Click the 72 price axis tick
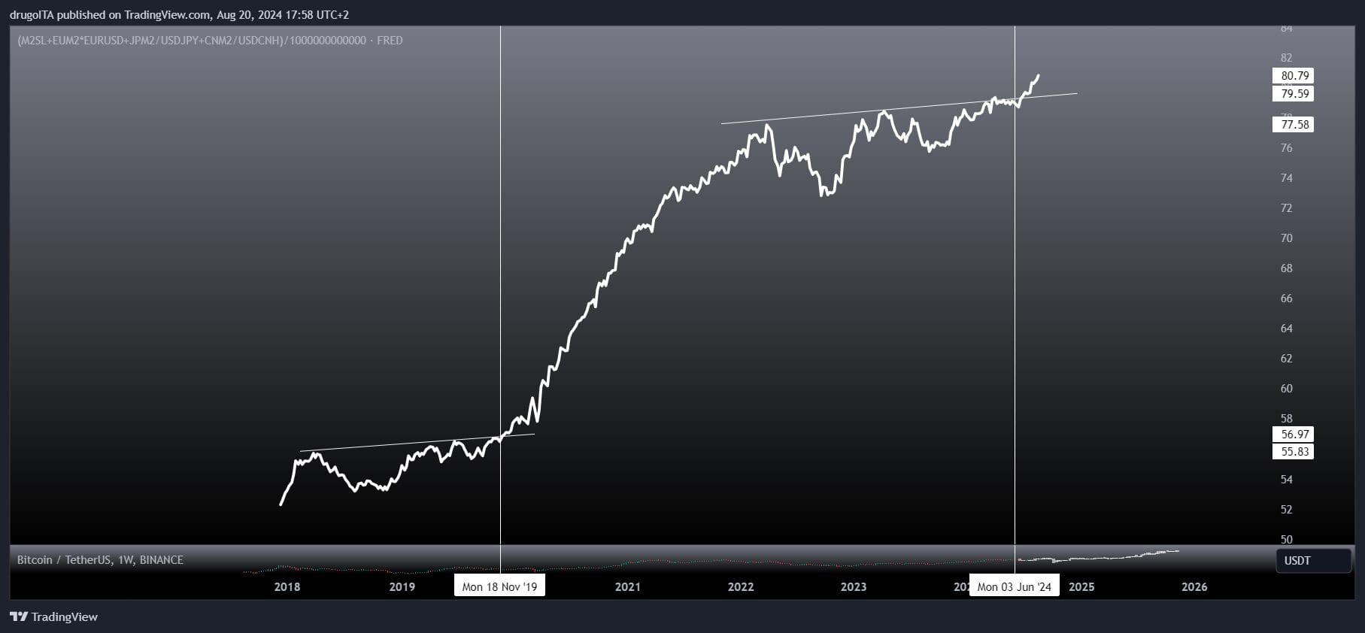1365x633 pixels. [1286, 208]
